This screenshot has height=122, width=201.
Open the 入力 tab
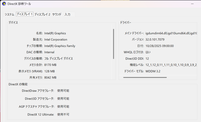pos(68,14)
